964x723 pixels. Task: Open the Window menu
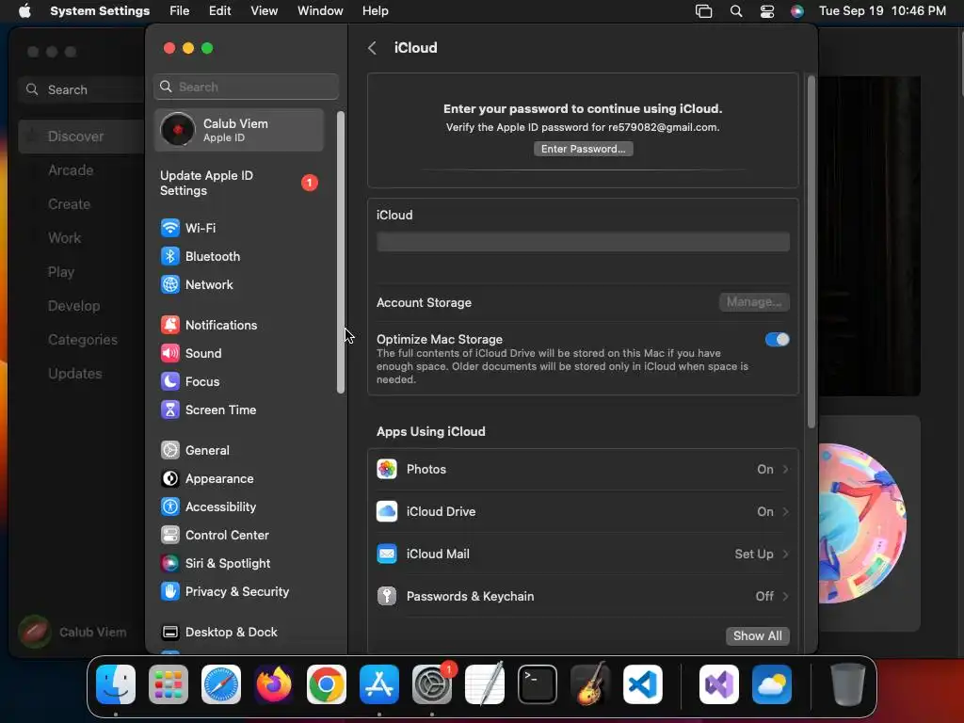[x=320, y=11]
